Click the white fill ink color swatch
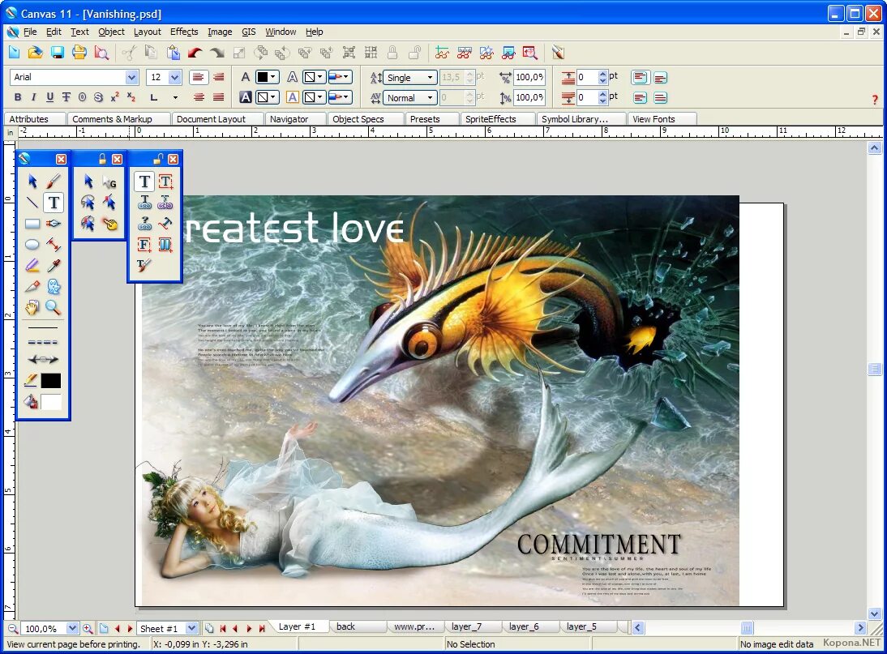887x654 pixels. [50, 402]
